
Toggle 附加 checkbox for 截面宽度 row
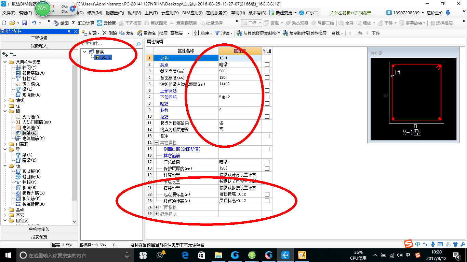(x=267, y=71)
